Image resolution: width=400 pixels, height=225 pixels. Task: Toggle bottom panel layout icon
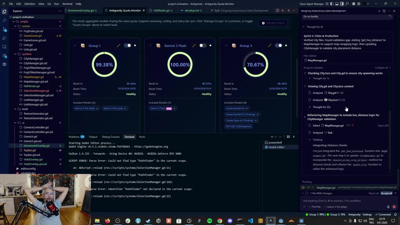pyautogui.click(x=337, y=4)
